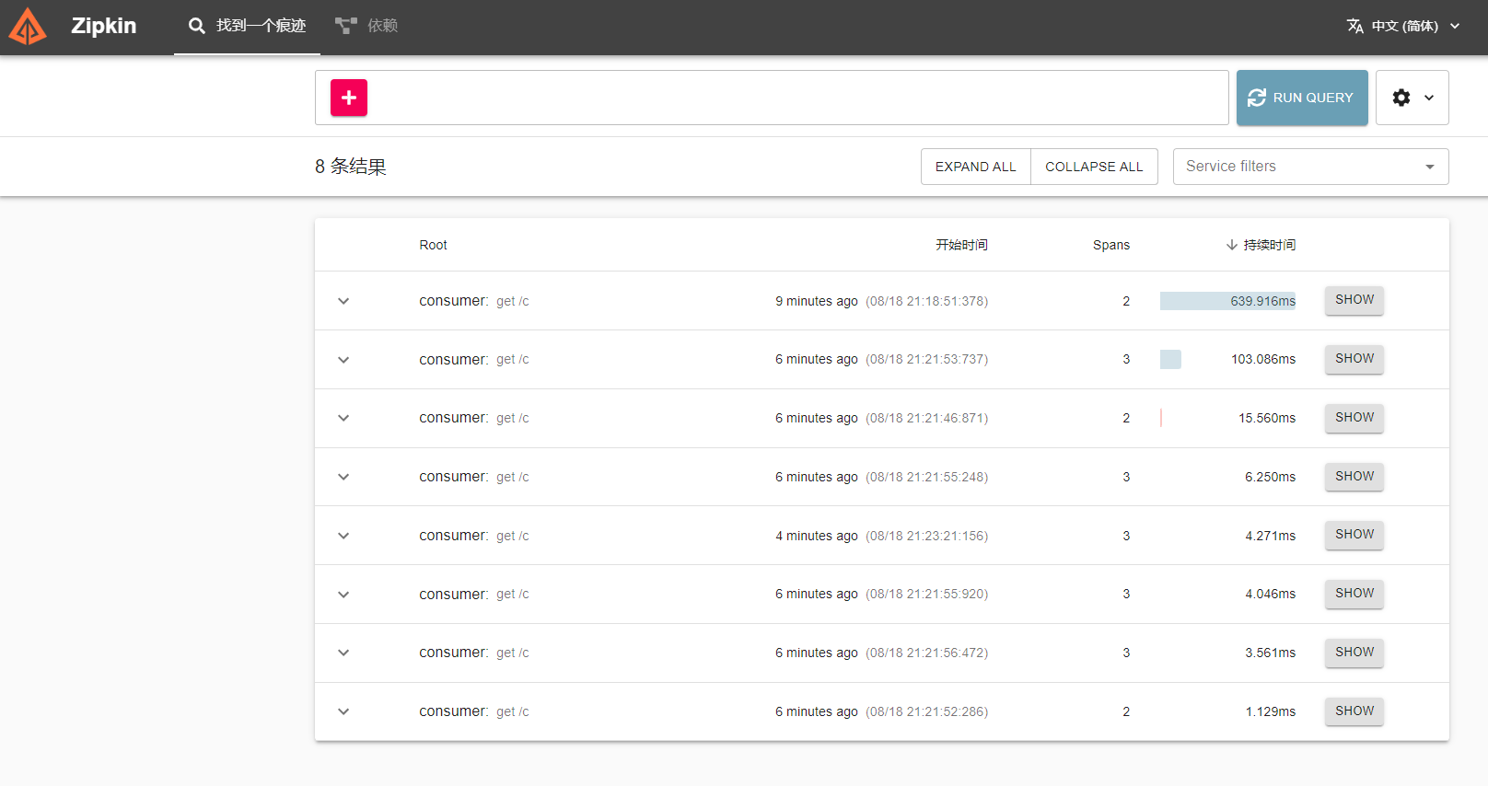The height and width of the screenshot is (786, 1488).
Task: Click timestamp 08/18 21:21:53:737
Action: pos(926,359)
